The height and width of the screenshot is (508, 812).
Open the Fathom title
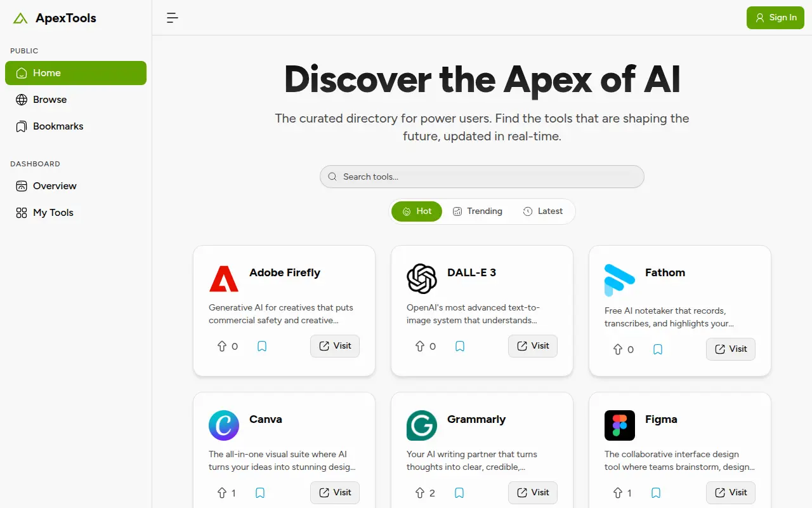(x=665, y=272)
